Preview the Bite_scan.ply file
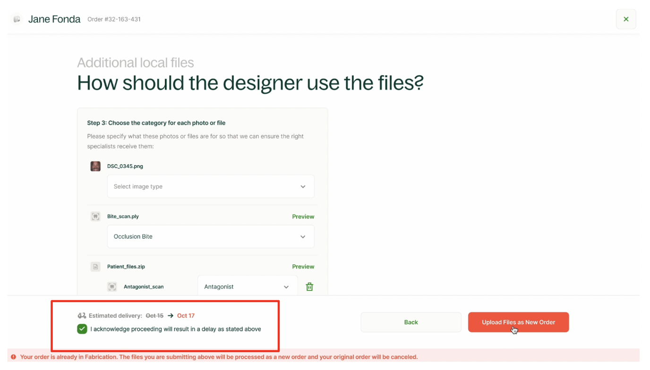 [303, 217]
